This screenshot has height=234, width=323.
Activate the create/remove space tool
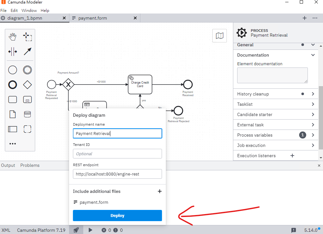point(13,51)
